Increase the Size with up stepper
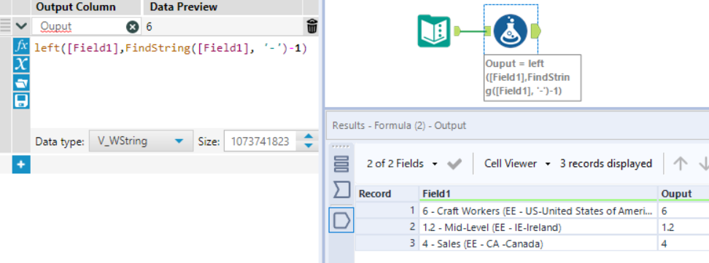The height and width of the screenshot is (263, 709). click(309, 136)
